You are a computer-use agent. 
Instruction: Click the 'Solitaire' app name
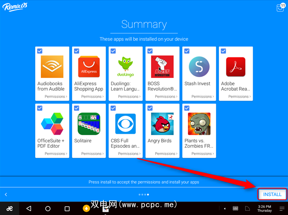coord(83,140)
